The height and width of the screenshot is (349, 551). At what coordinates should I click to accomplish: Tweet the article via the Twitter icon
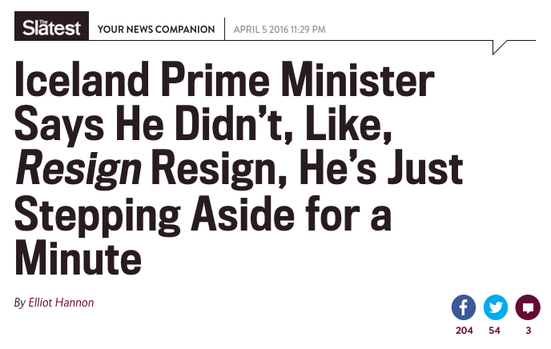(496, 307)
